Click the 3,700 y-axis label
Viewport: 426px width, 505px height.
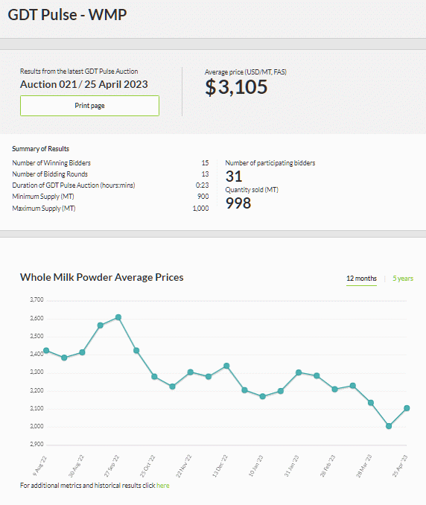pos(36,299)
